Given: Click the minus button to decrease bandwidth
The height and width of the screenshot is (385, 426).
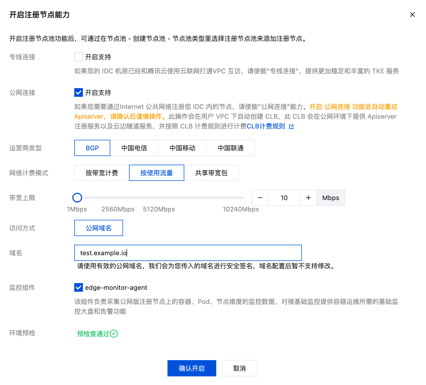Looking at the screenshot, I should [260, 198].
